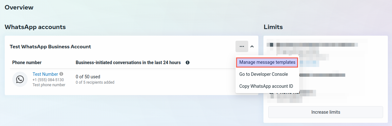392x126 pixels.
Task: Click the Phone number column header
Action: pos(27,63)
